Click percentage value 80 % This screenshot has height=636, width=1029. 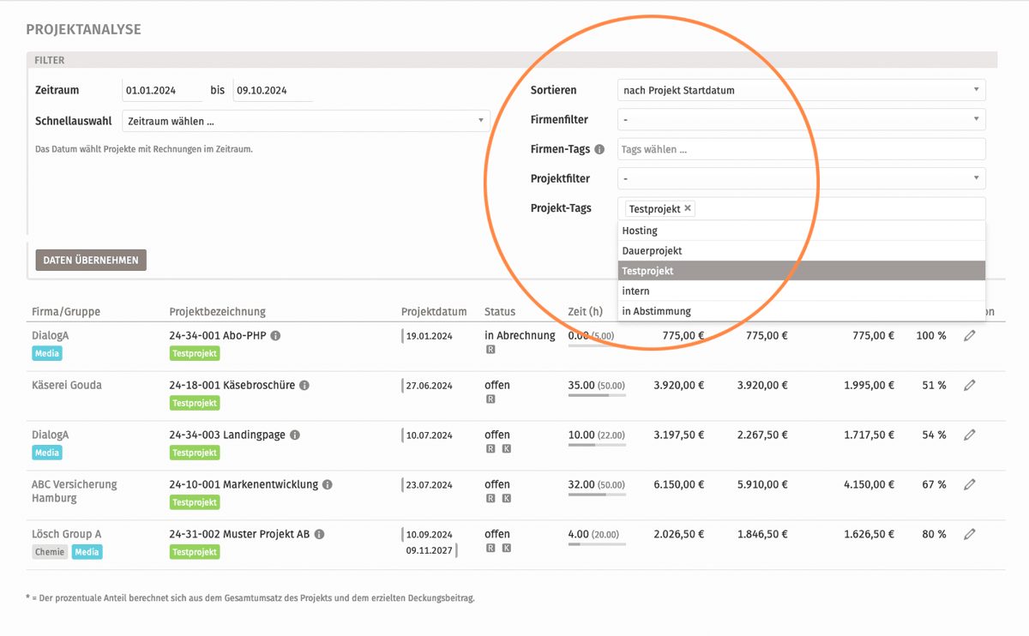click(x=934, y=535)
